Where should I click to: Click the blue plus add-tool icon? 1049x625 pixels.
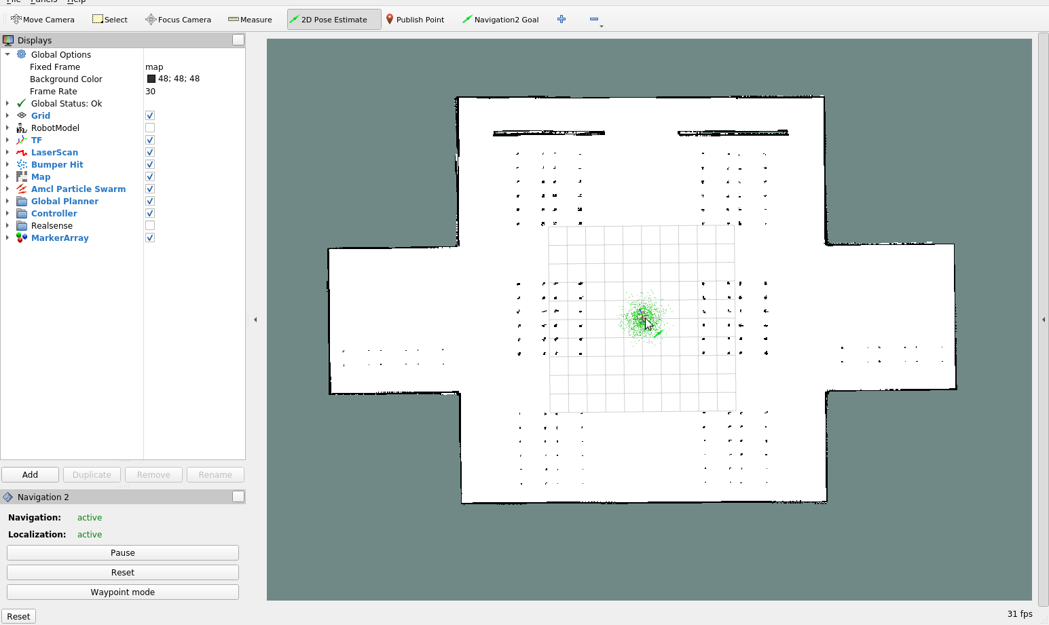coord(562,20)
